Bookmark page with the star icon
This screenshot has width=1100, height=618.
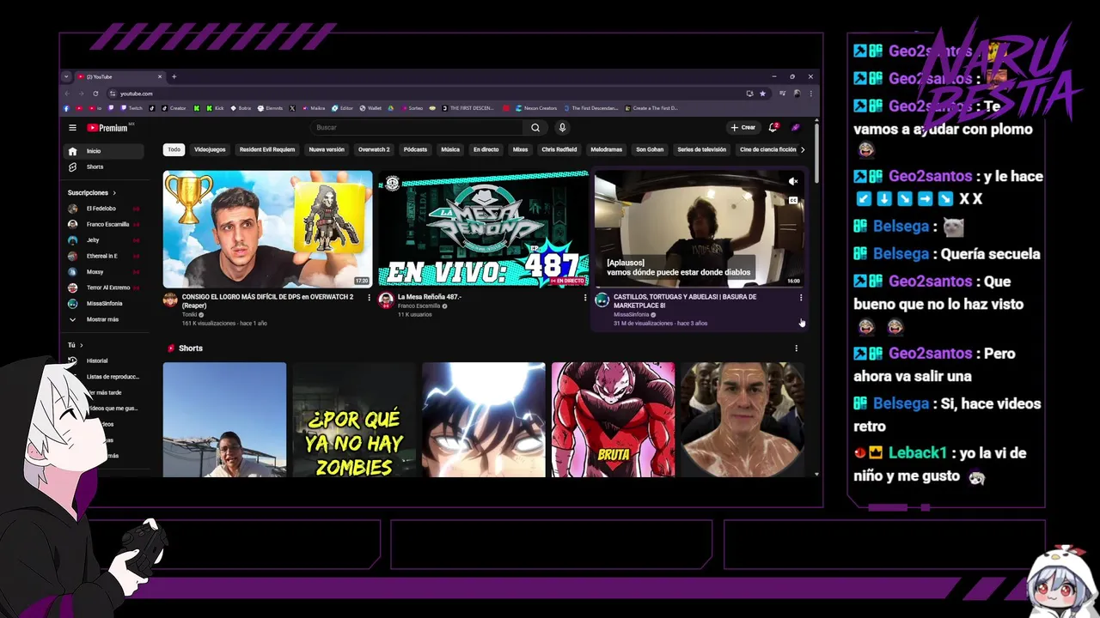pos(762,94)
